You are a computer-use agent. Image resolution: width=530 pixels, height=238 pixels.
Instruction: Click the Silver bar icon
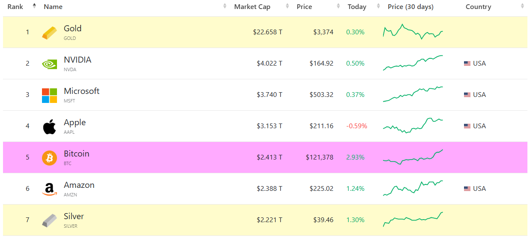(49, 220)
